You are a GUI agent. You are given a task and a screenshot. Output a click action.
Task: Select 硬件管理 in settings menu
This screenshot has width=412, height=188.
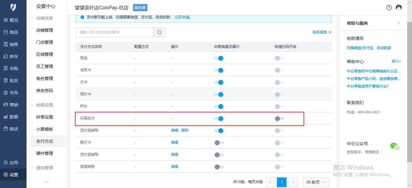click(45, 153)
